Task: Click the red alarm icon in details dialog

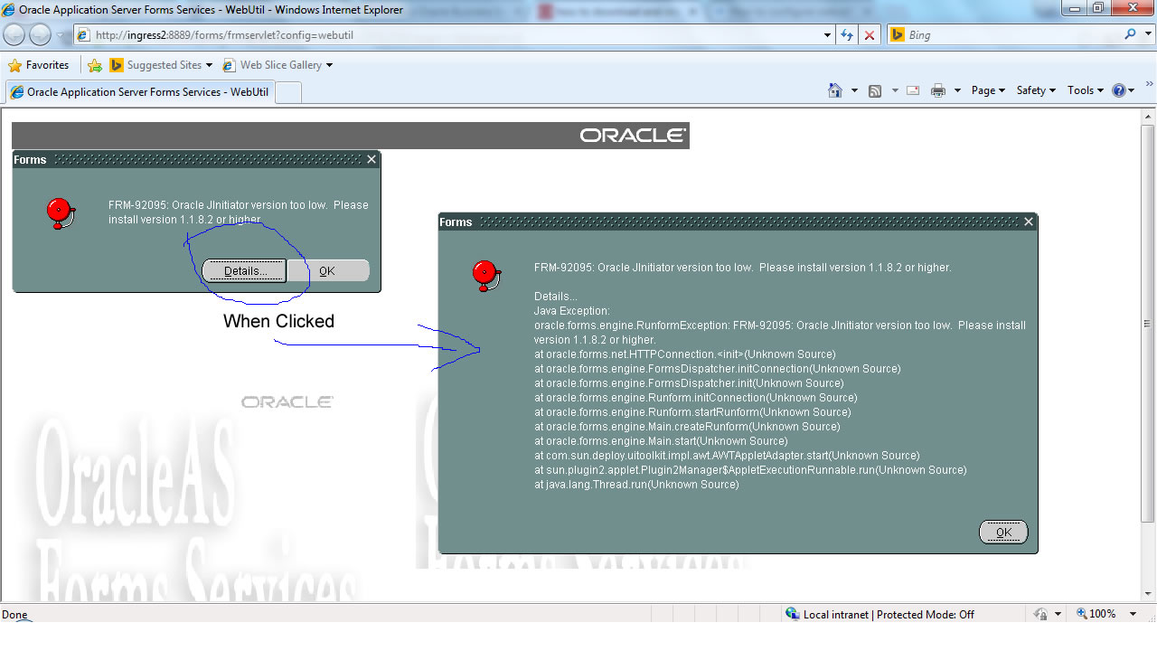Action: pyautogui.click(x=486, y=275)
